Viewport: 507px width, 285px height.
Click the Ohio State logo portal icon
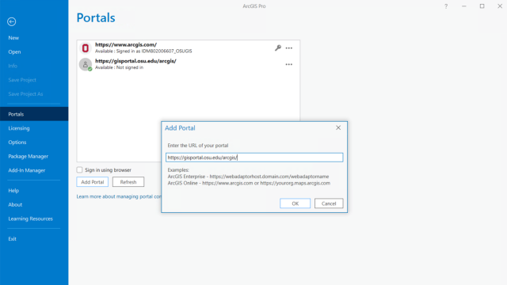86,47
